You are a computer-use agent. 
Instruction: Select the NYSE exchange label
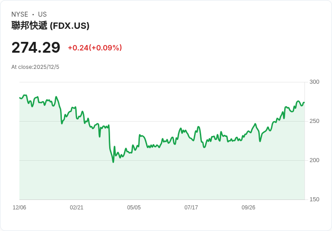coord(20,14)
